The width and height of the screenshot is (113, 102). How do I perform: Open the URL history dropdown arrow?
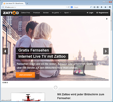tap(66, 7)
